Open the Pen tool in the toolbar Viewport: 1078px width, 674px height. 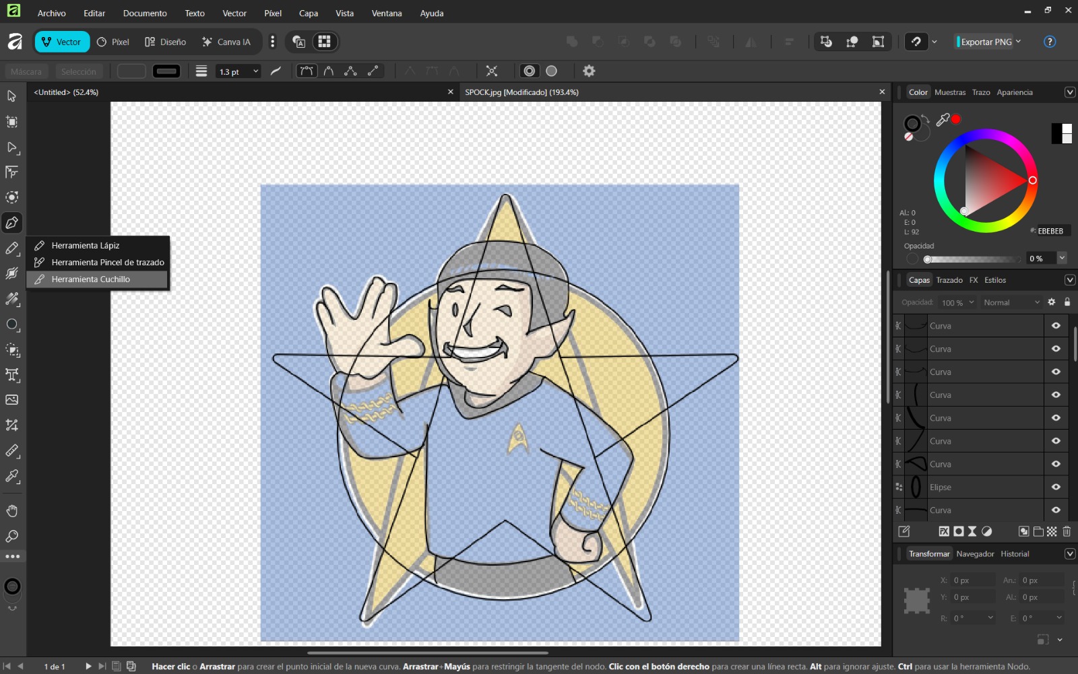[11, 223]
